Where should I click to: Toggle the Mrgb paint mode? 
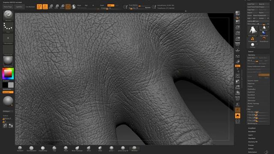point(79,6)
